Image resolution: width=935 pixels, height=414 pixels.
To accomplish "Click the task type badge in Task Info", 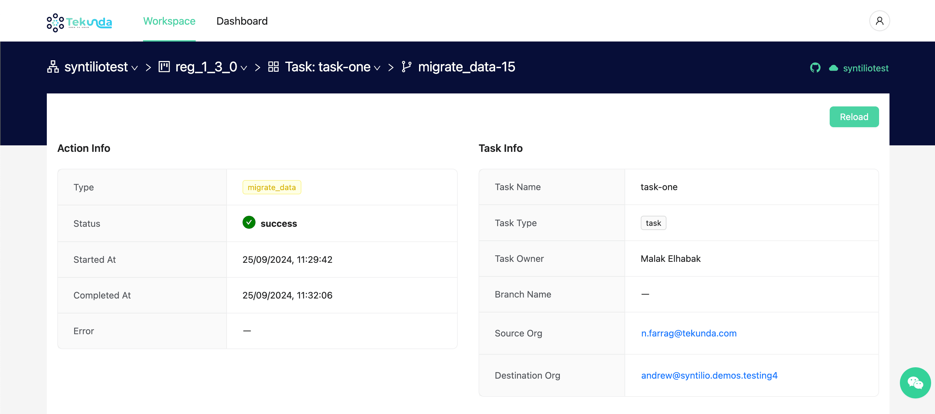I will click(653, 223).
